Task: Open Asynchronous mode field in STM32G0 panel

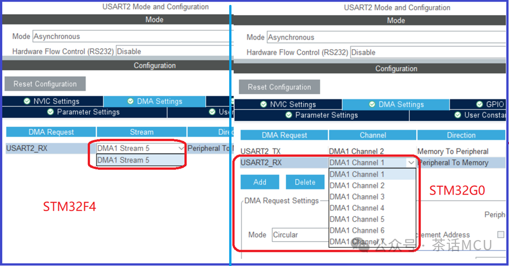Action: tap(386, 37)
